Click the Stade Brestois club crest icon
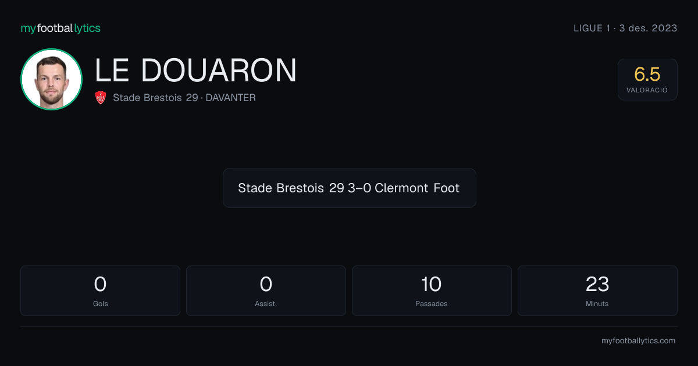Screen dimensions: 698x366 (101, 98)
